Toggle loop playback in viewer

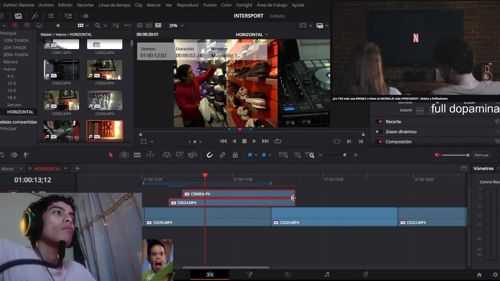click(x=278, y=141)
